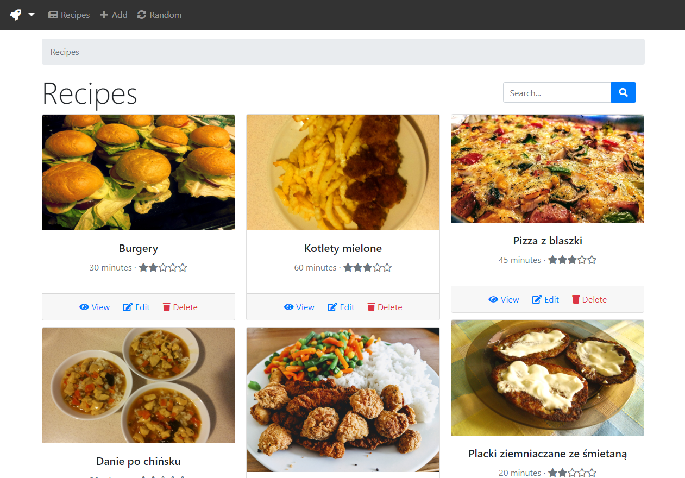Delete the Kotlety mielone recipe

[x=385, y=307]
